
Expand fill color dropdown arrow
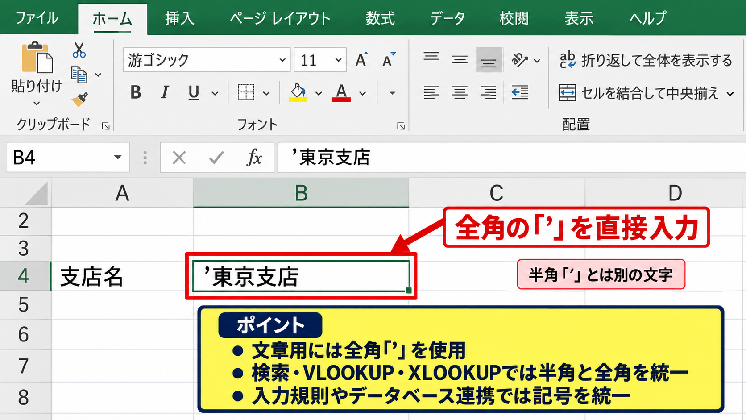tap(319, 93)
